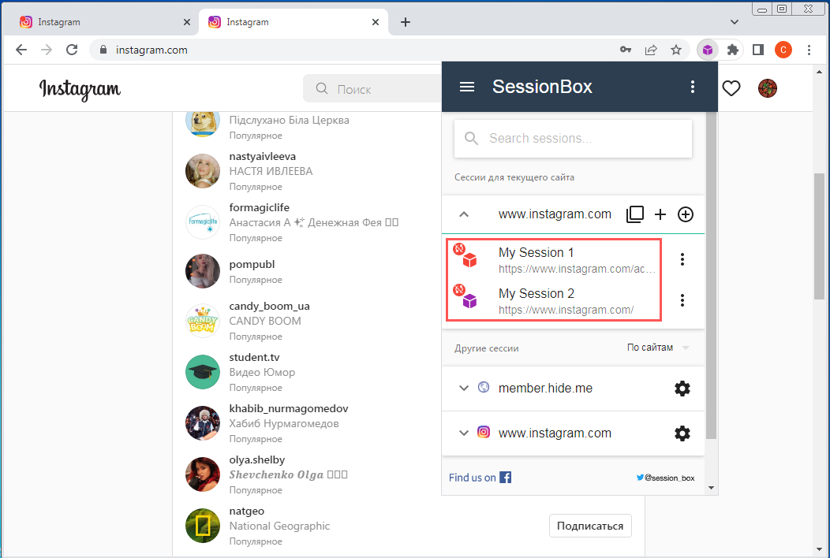Click the natgeo avatar
This screenshot has height=558, width=830.
tap(203, 526)
